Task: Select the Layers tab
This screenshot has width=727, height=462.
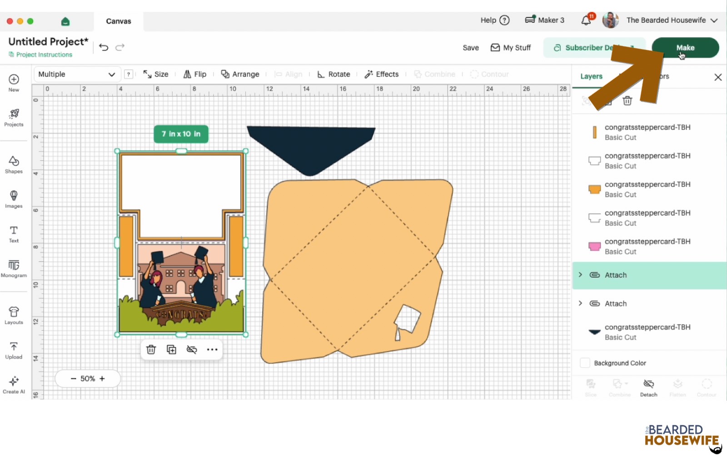Action: 591,76
